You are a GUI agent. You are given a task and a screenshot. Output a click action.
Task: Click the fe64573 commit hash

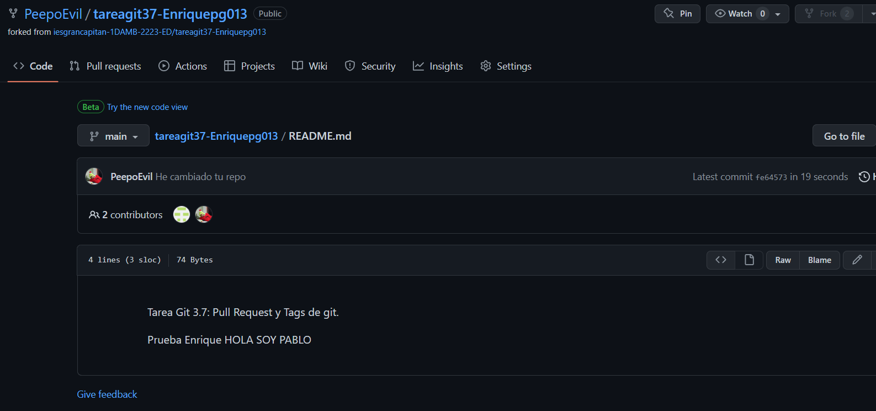pos(770,177)
